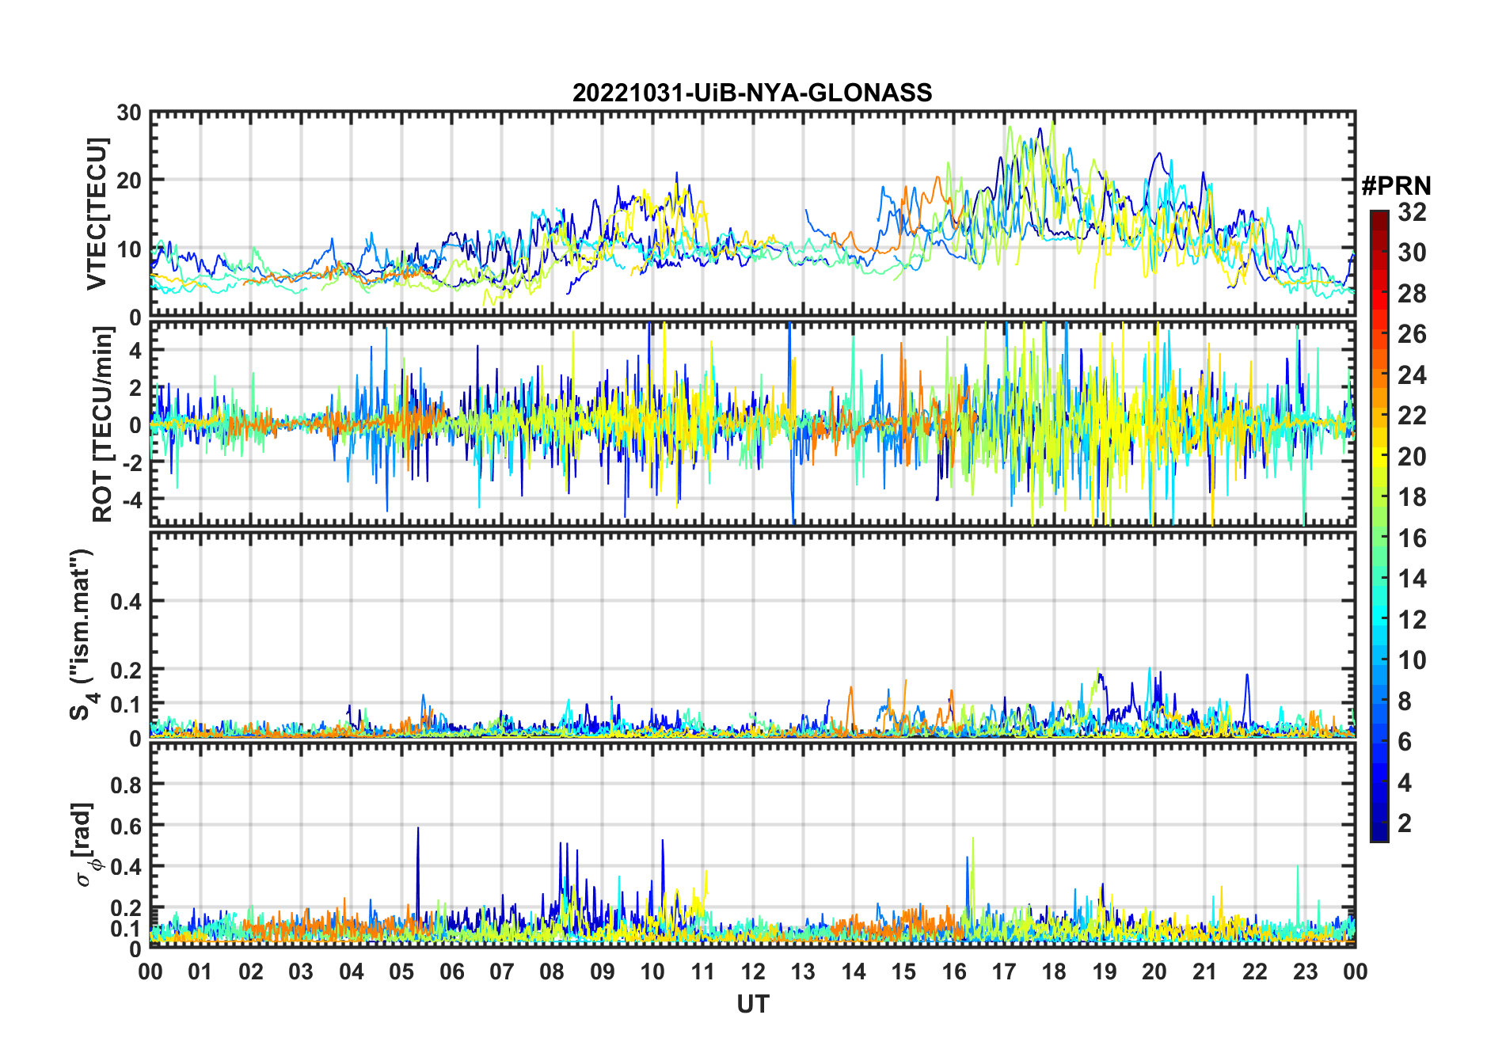
Task: Click x-axis hour tick "07"
Action: coord(502,971)
